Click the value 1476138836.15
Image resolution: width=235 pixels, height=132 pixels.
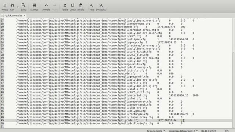point(178,95)
